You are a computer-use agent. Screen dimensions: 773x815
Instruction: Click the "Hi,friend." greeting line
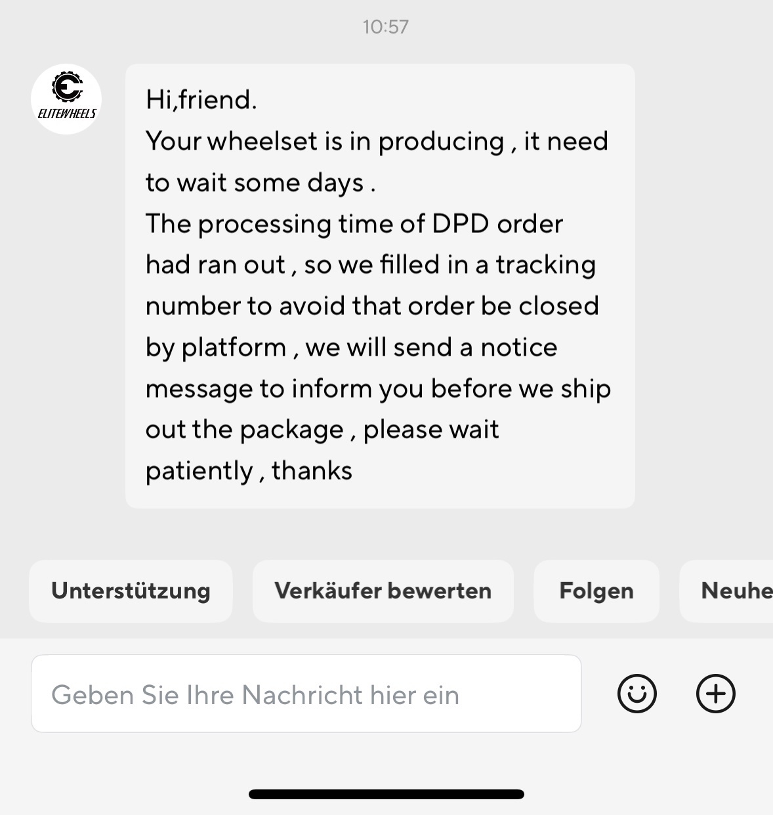tap(201, 100)
